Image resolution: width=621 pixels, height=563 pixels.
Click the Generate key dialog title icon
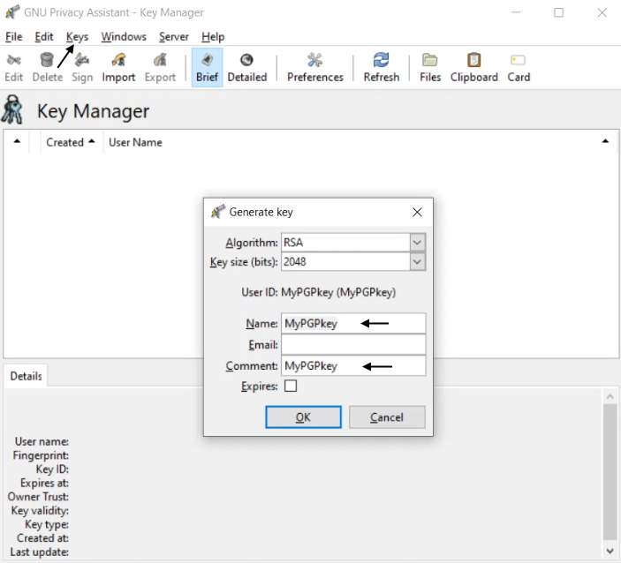click(218, 212)
